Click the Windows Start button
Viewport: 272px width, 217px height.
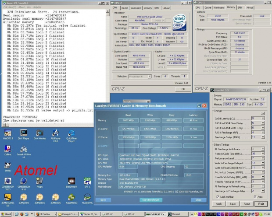[x=6, y=214]
